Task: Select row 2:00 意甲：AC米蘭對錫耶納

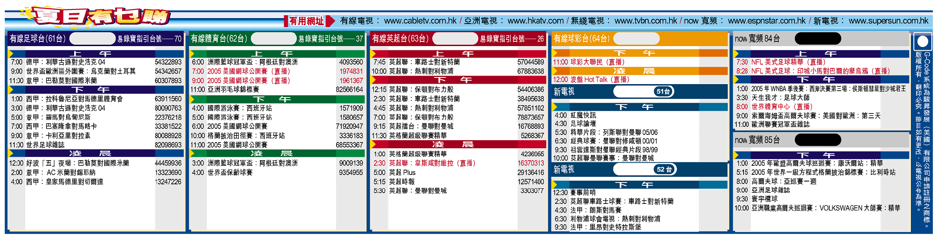Action: click(96, 173)
